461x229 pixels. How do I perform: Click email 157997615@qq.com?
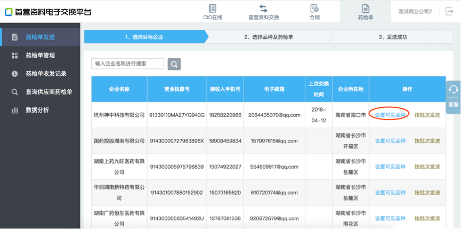point(274,141)
